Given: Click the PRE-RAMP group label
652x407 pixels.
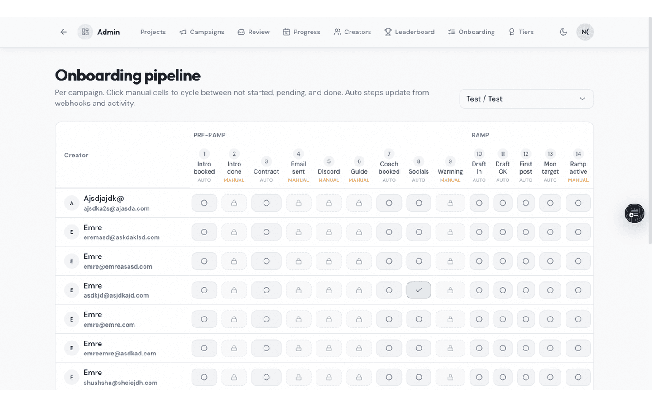Looking at the screenshot, I should pyautogui.click(x=210, y=135).
